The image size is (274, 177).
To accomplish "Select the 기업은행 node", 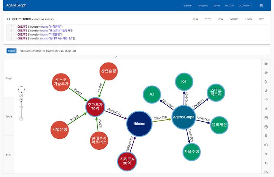I will (60, 130).
